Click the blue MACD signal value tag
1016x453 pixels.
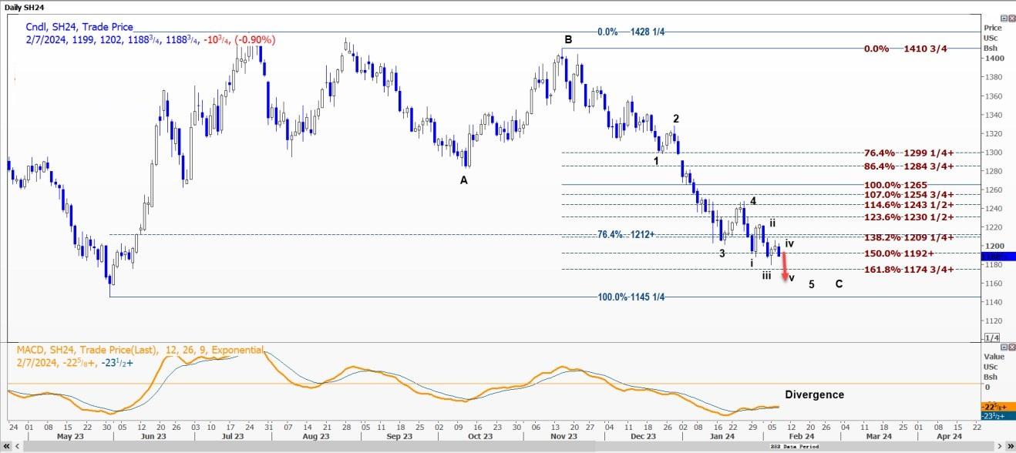tap(993, 415)
